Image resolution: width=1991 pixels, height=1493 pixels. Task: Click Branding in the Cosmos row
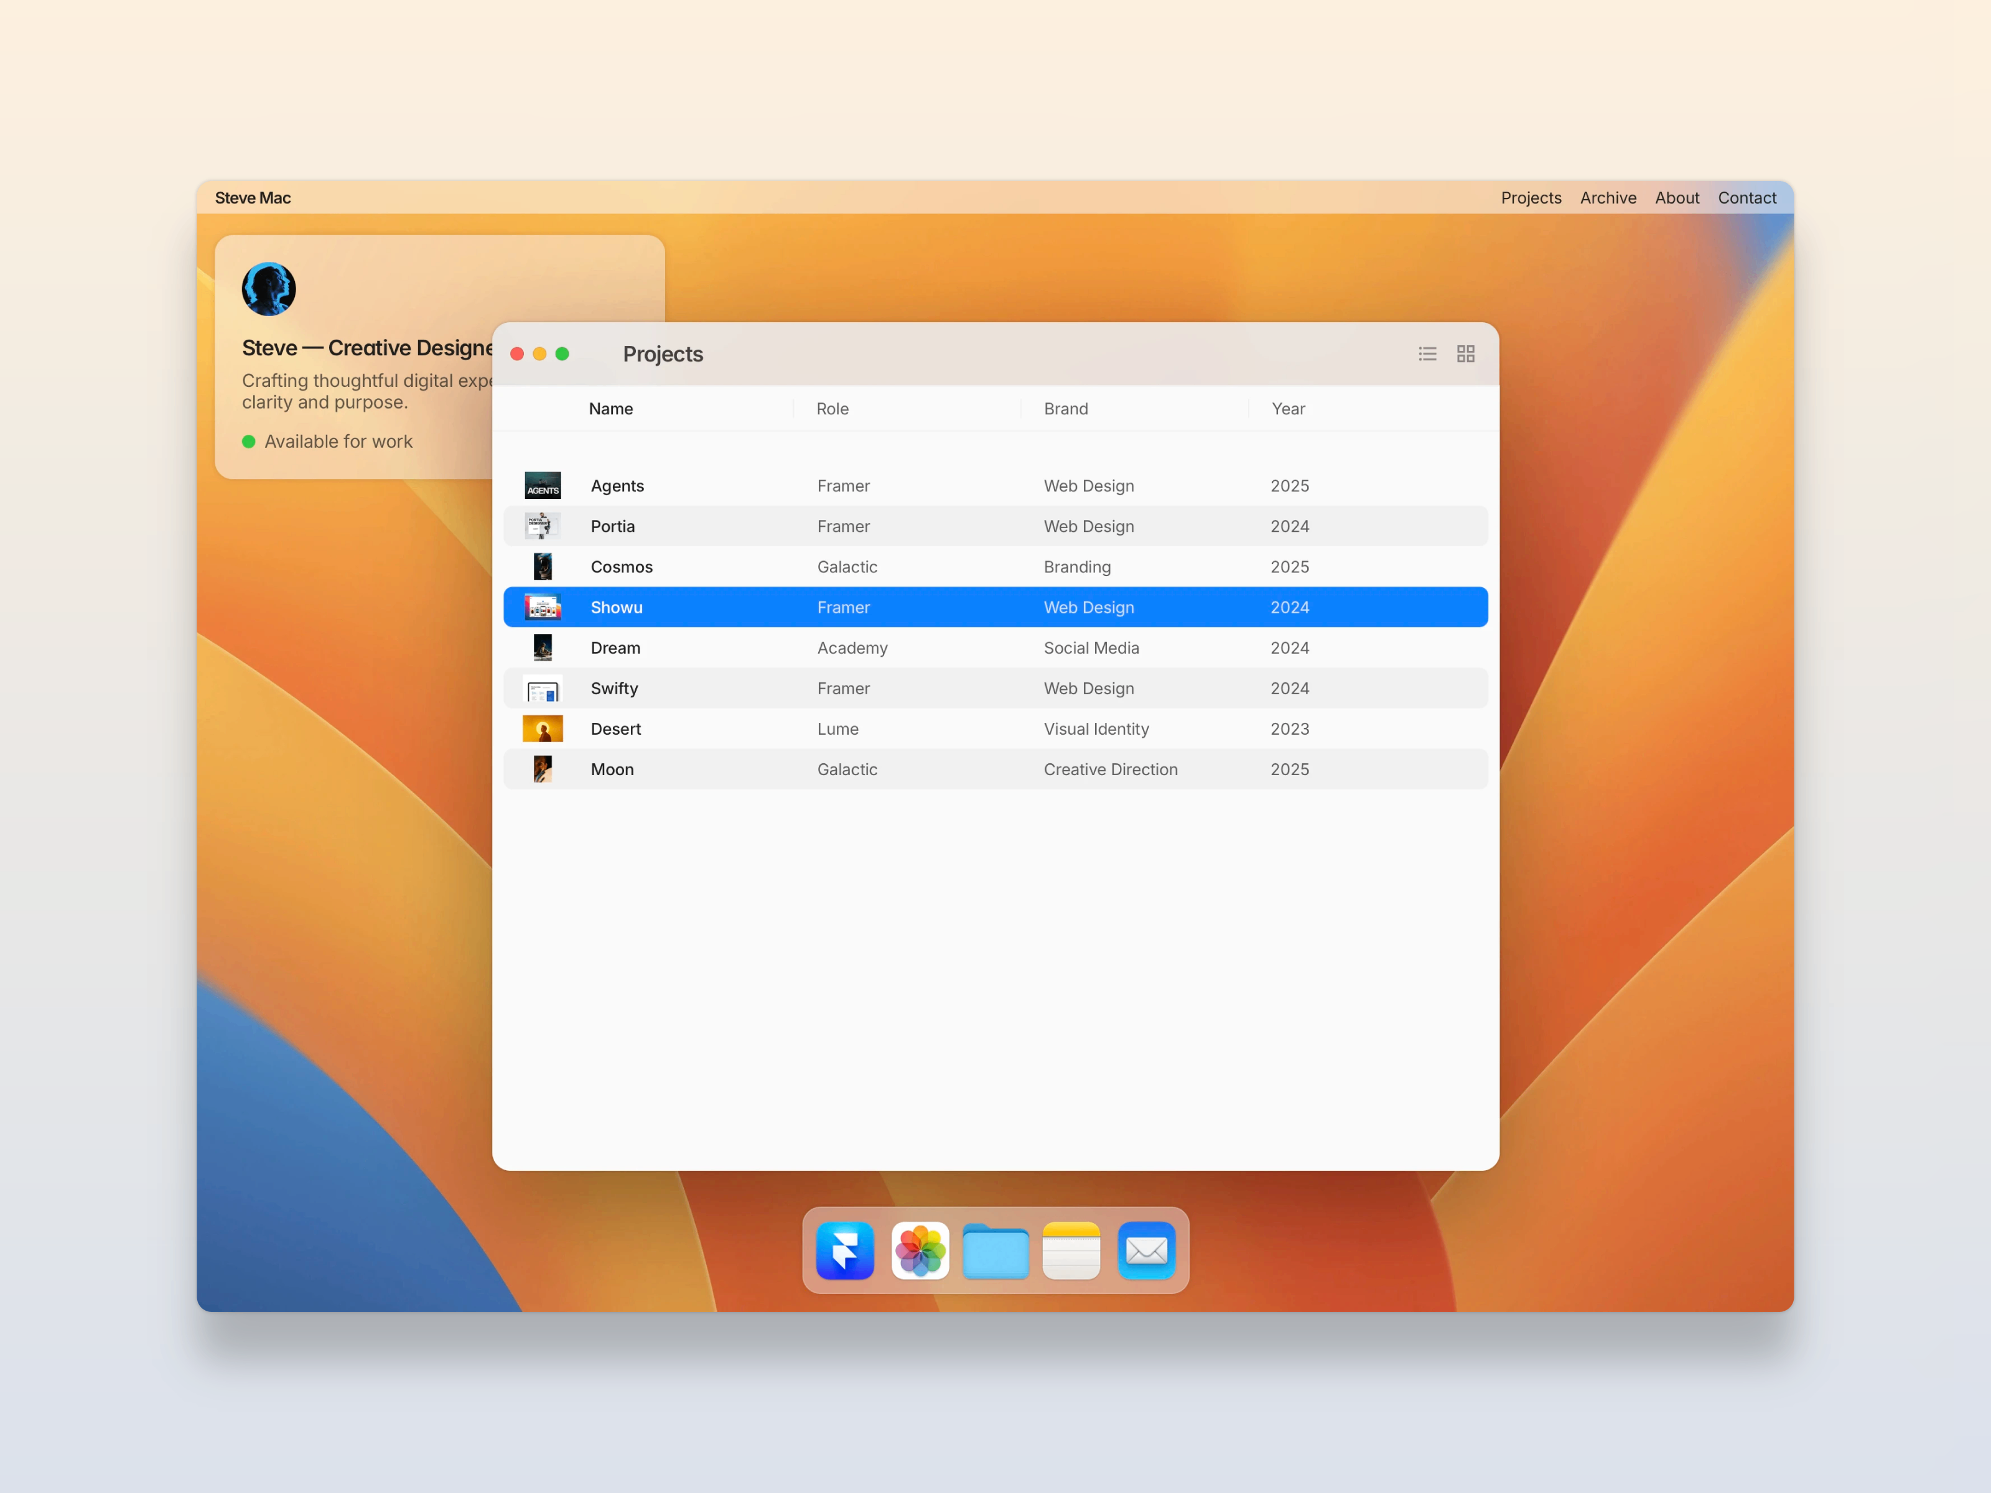point(1078,567)
